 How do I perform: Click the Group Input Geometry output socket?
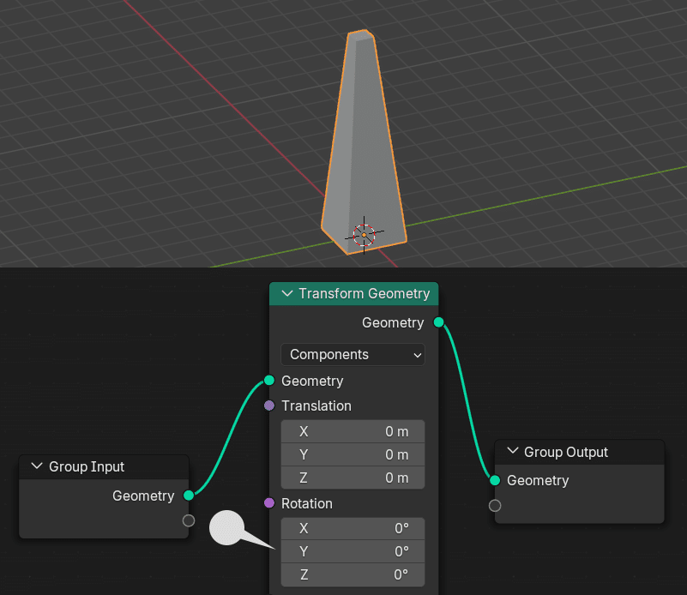tap(189, 496)
